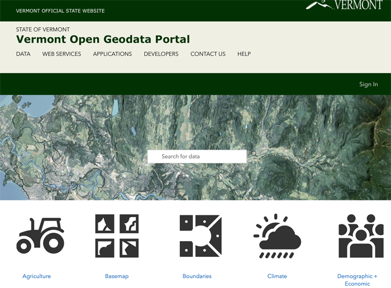The width and height of the screenshot is (391, 288).
Task: Click the Sign In link
Action: pos(369,84)
